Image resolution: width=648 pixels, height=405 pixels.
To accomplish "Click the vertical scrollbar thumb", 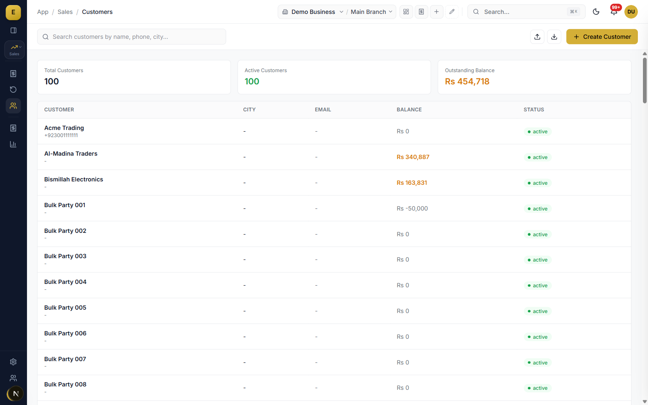I will (645, 80).
